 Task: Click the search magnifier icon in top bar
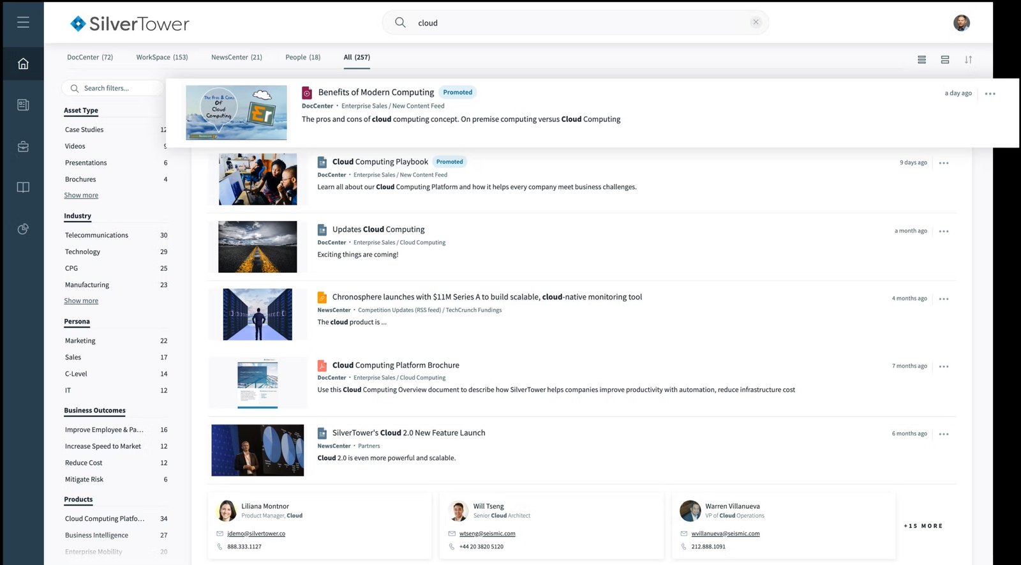pos(400,22)
